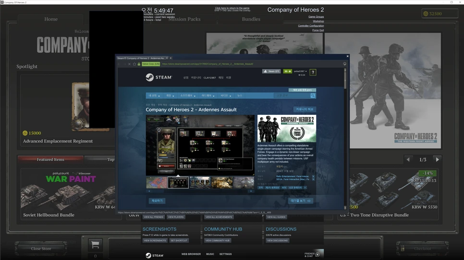Go to previous spotlight page arrow

coord(408,159)
